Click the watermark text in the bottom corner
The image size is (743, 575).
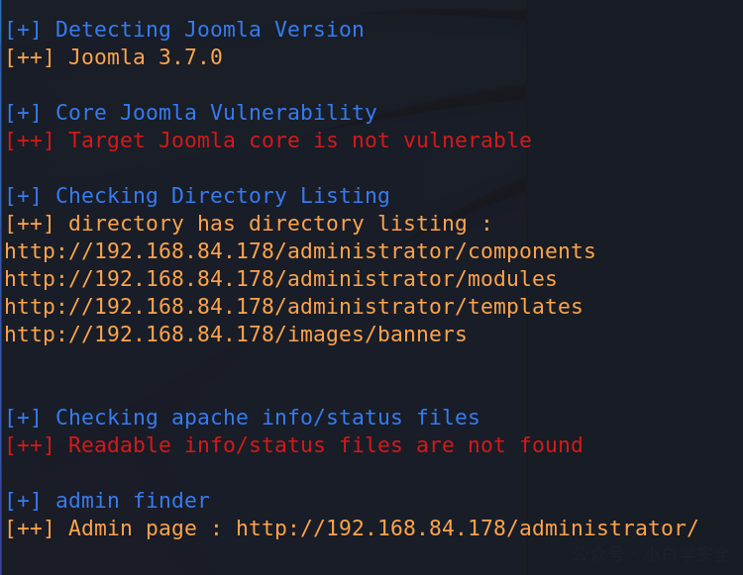click(651, 553)
